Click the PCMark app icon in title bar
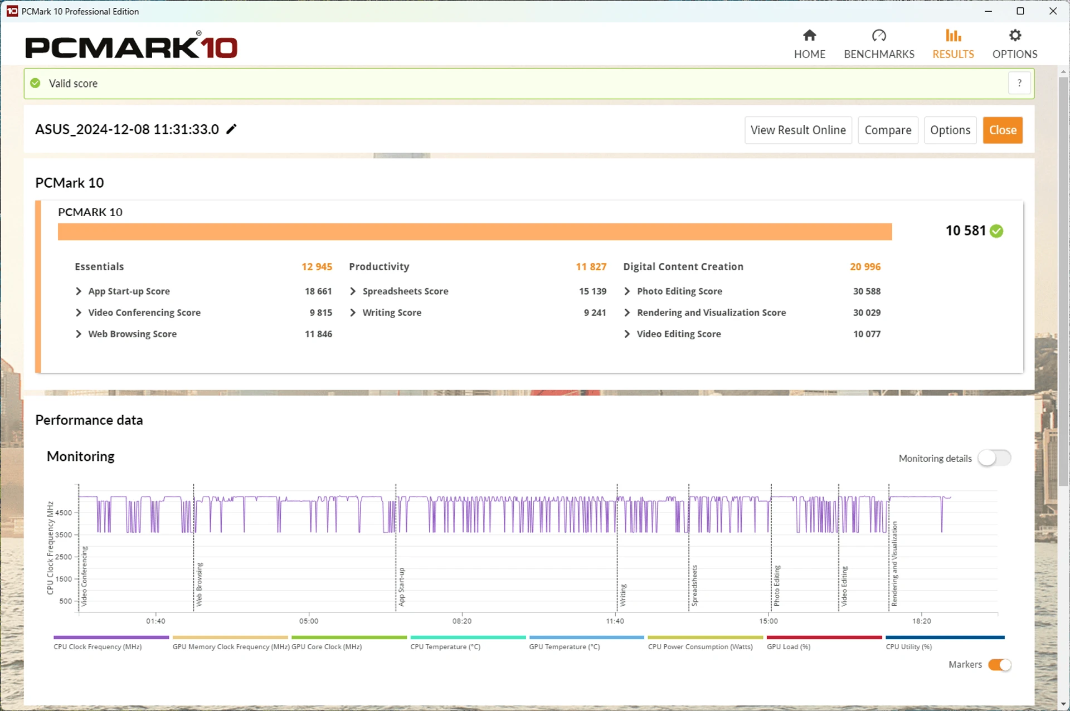The image size is (1070, 711). 12,11
